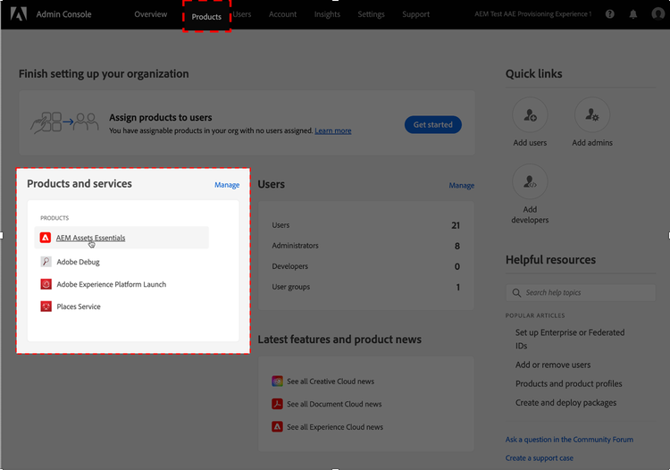Click the Administrators count row
The height and width of the screenshot is (470, 670).
(x=366, y=246)
